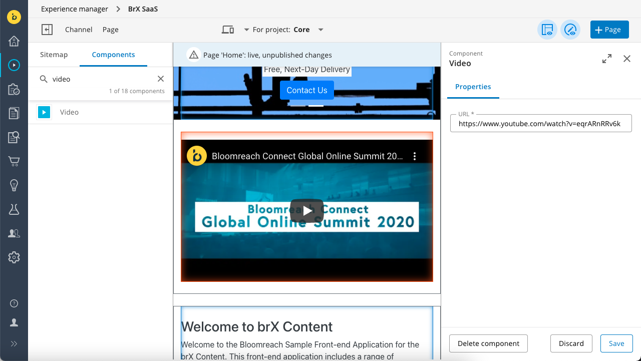Open the Channel menu
Screen dimensions: 641x361
79,30
